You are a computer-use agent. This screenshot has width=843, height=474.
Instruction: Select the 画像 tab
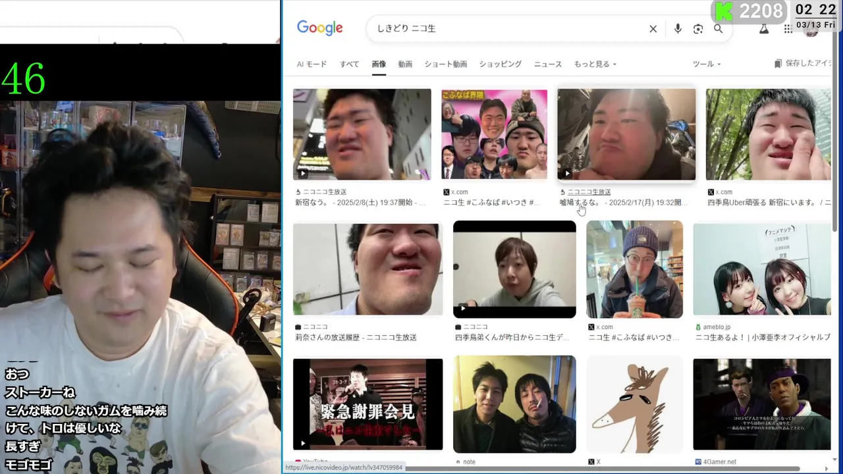click(379, 64)
